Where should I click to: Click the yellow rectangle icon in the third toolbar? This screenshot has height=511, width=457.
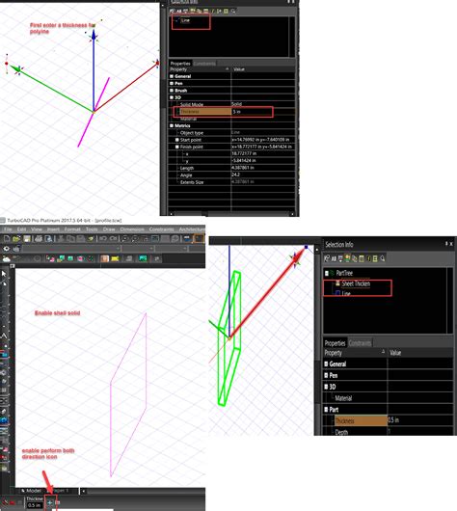[115, 258]
